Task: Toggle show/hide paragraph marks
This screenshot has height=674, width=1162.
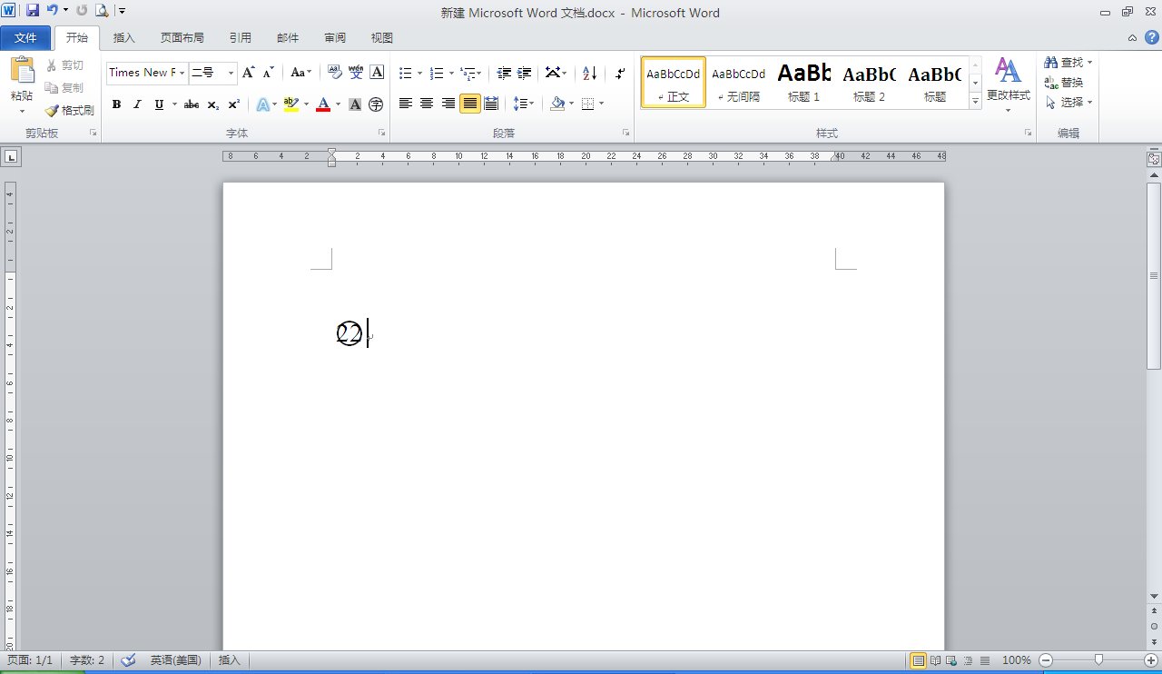Action: coord(620,73)
